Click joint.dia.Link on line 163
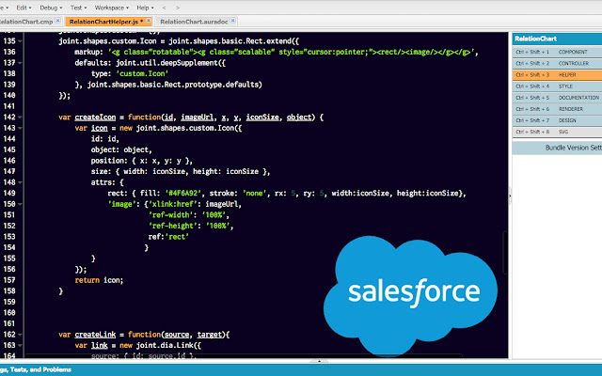 point(165,345)
